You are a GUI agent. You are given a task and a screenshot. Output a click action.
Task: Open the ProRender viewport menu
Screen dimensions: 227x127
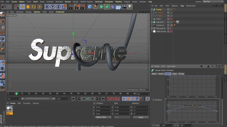pyautogui.click(x=60, y=12)
